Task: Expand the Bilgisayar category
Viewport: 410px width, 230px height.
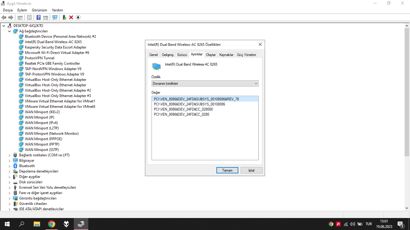Action: tap(9, 161)
